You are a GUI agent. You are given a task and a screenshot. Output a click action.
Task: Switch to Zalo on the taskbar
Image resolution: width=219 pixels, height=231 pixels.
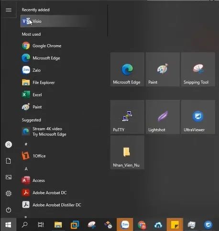pos(125,225)
